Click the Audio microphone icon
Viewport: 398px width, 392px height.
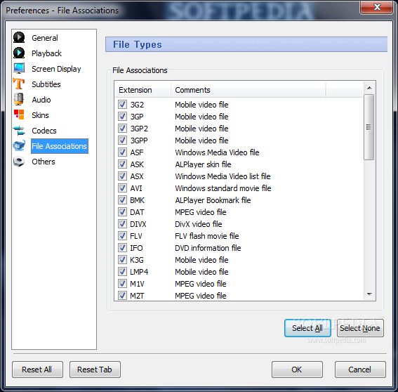(x=19, y=99)
